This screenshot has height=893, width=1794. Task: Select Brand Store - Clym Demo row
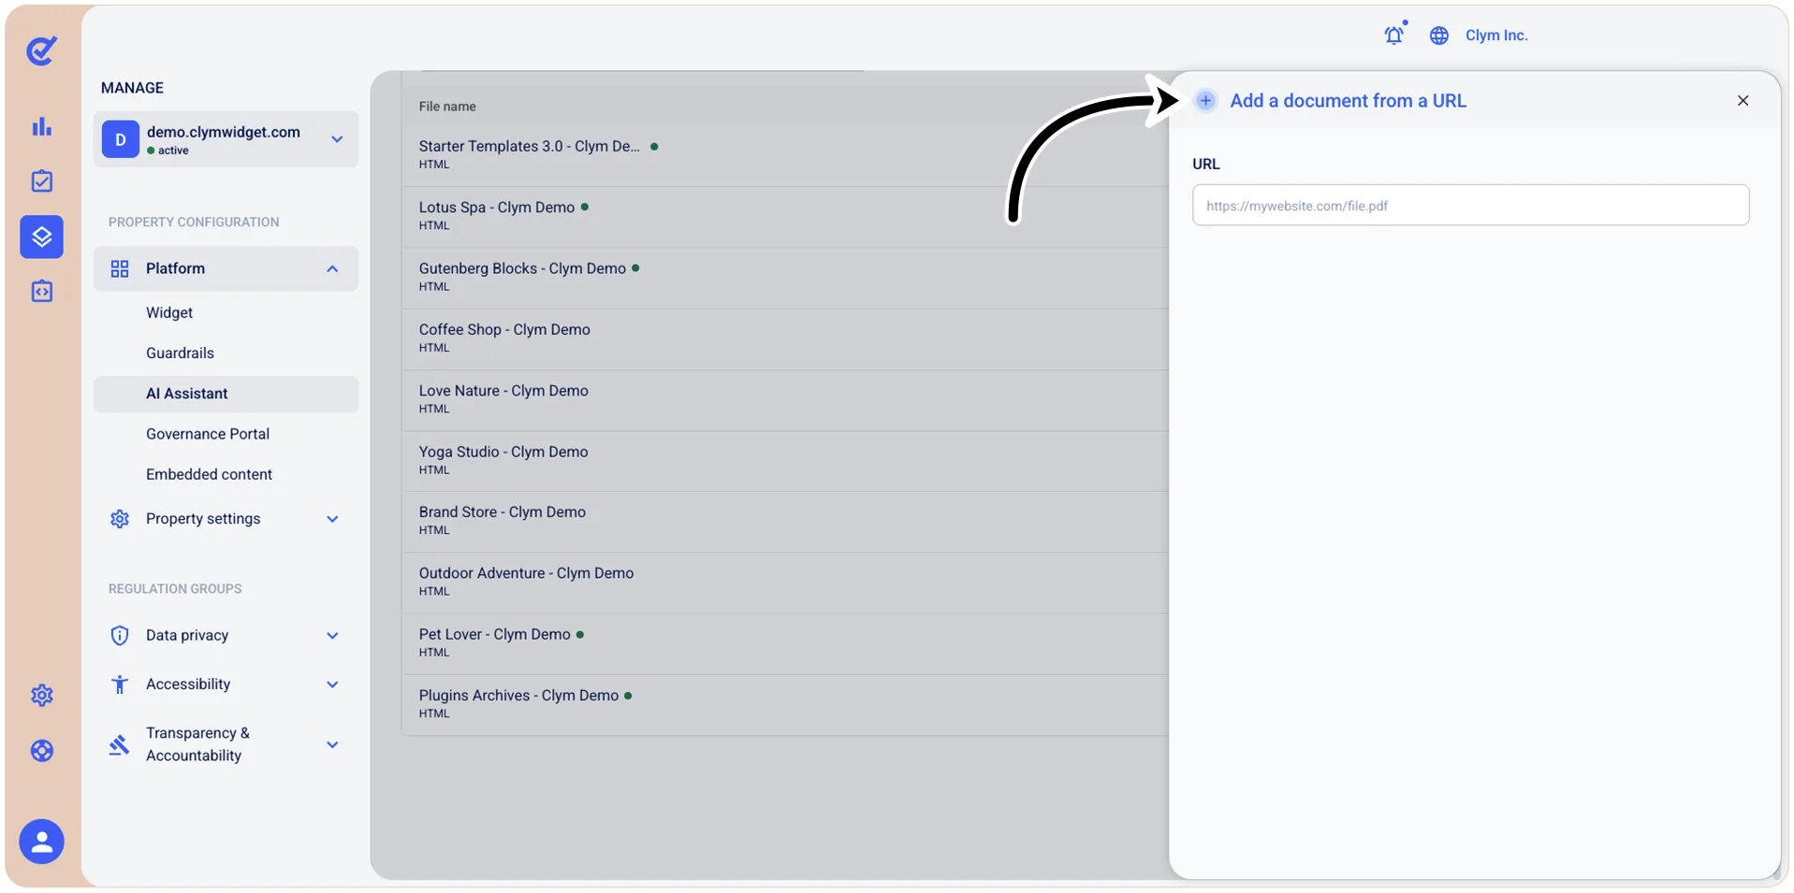(785, 521)
